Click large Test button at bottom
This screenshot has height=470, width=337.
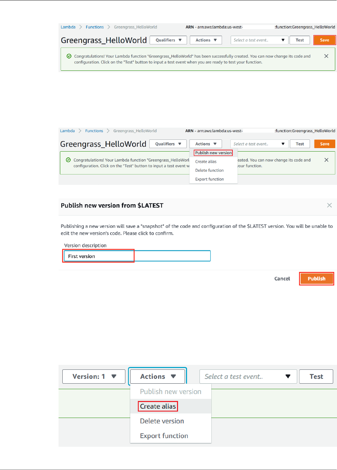[316, 377]
